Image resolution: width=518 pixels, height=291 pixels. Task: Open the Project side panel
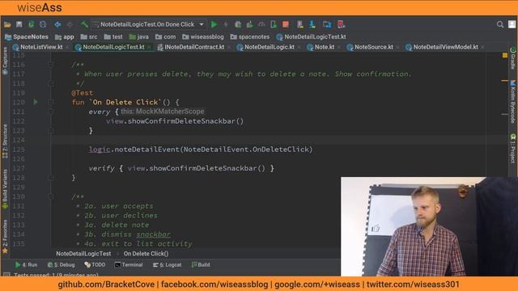click(512, 149)
